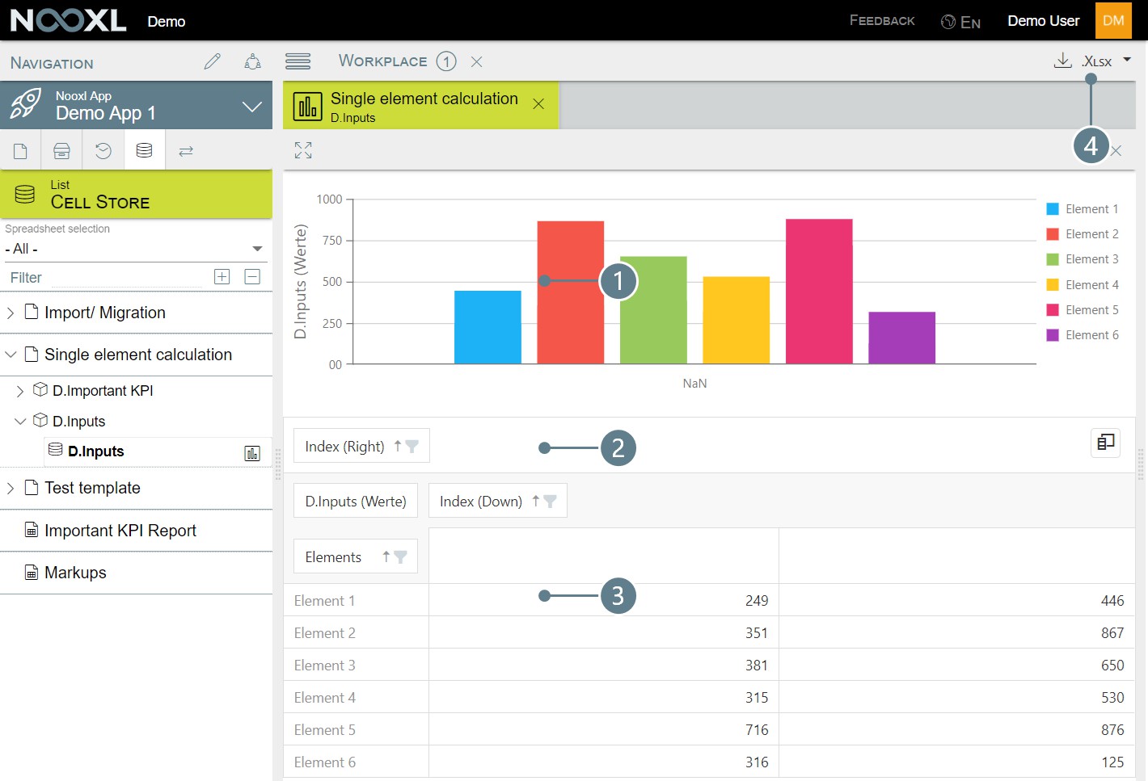Select cell value 867
The height and width of the screenshot is (781, 1148).
957,632
